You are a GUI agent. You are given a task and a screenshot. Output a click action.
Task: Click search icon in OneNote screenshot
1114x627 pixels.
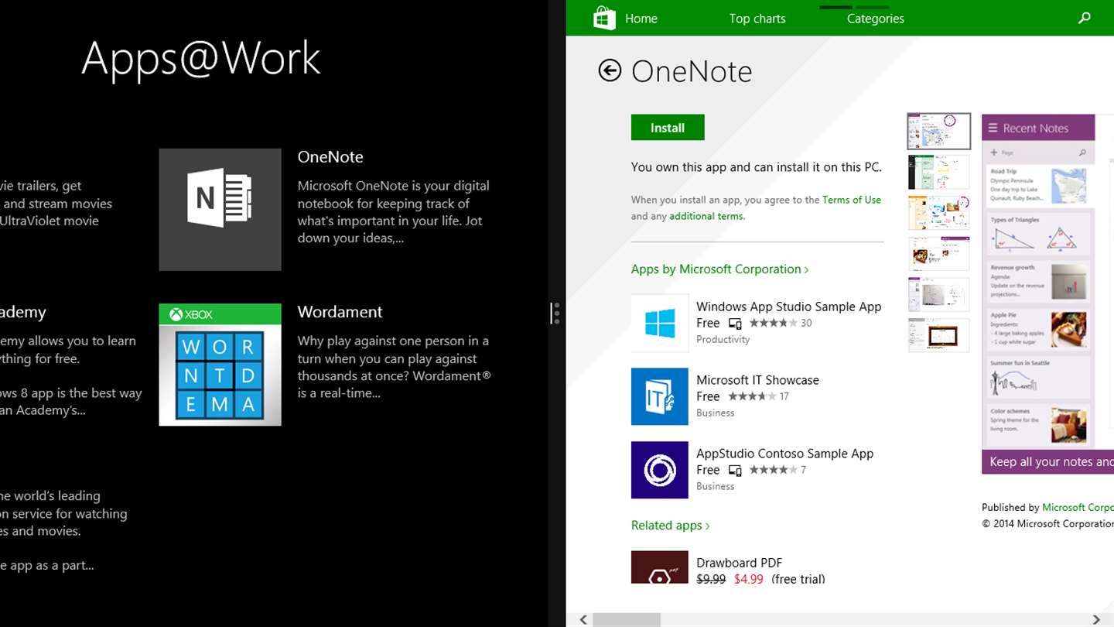(1082, 152)
